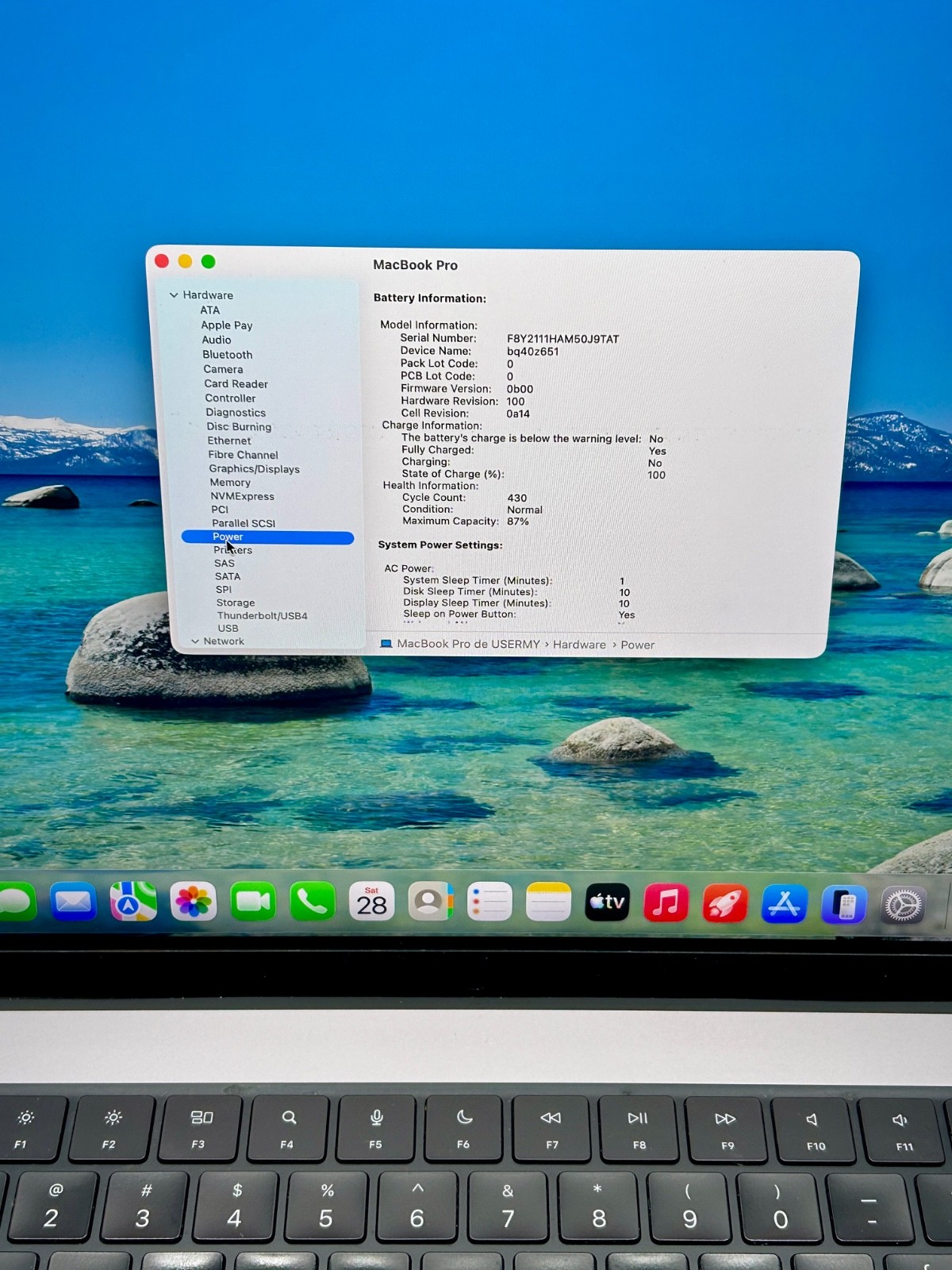This screenshot has width=952, height=1270.
Task: Launch Apple TV from the Dock
Action: 607,902
